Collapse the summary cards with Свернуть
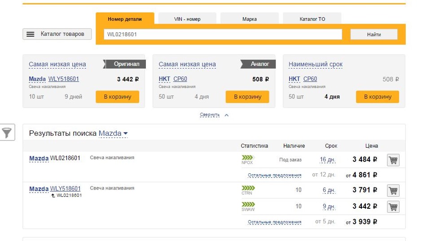 tap(210, 115)
